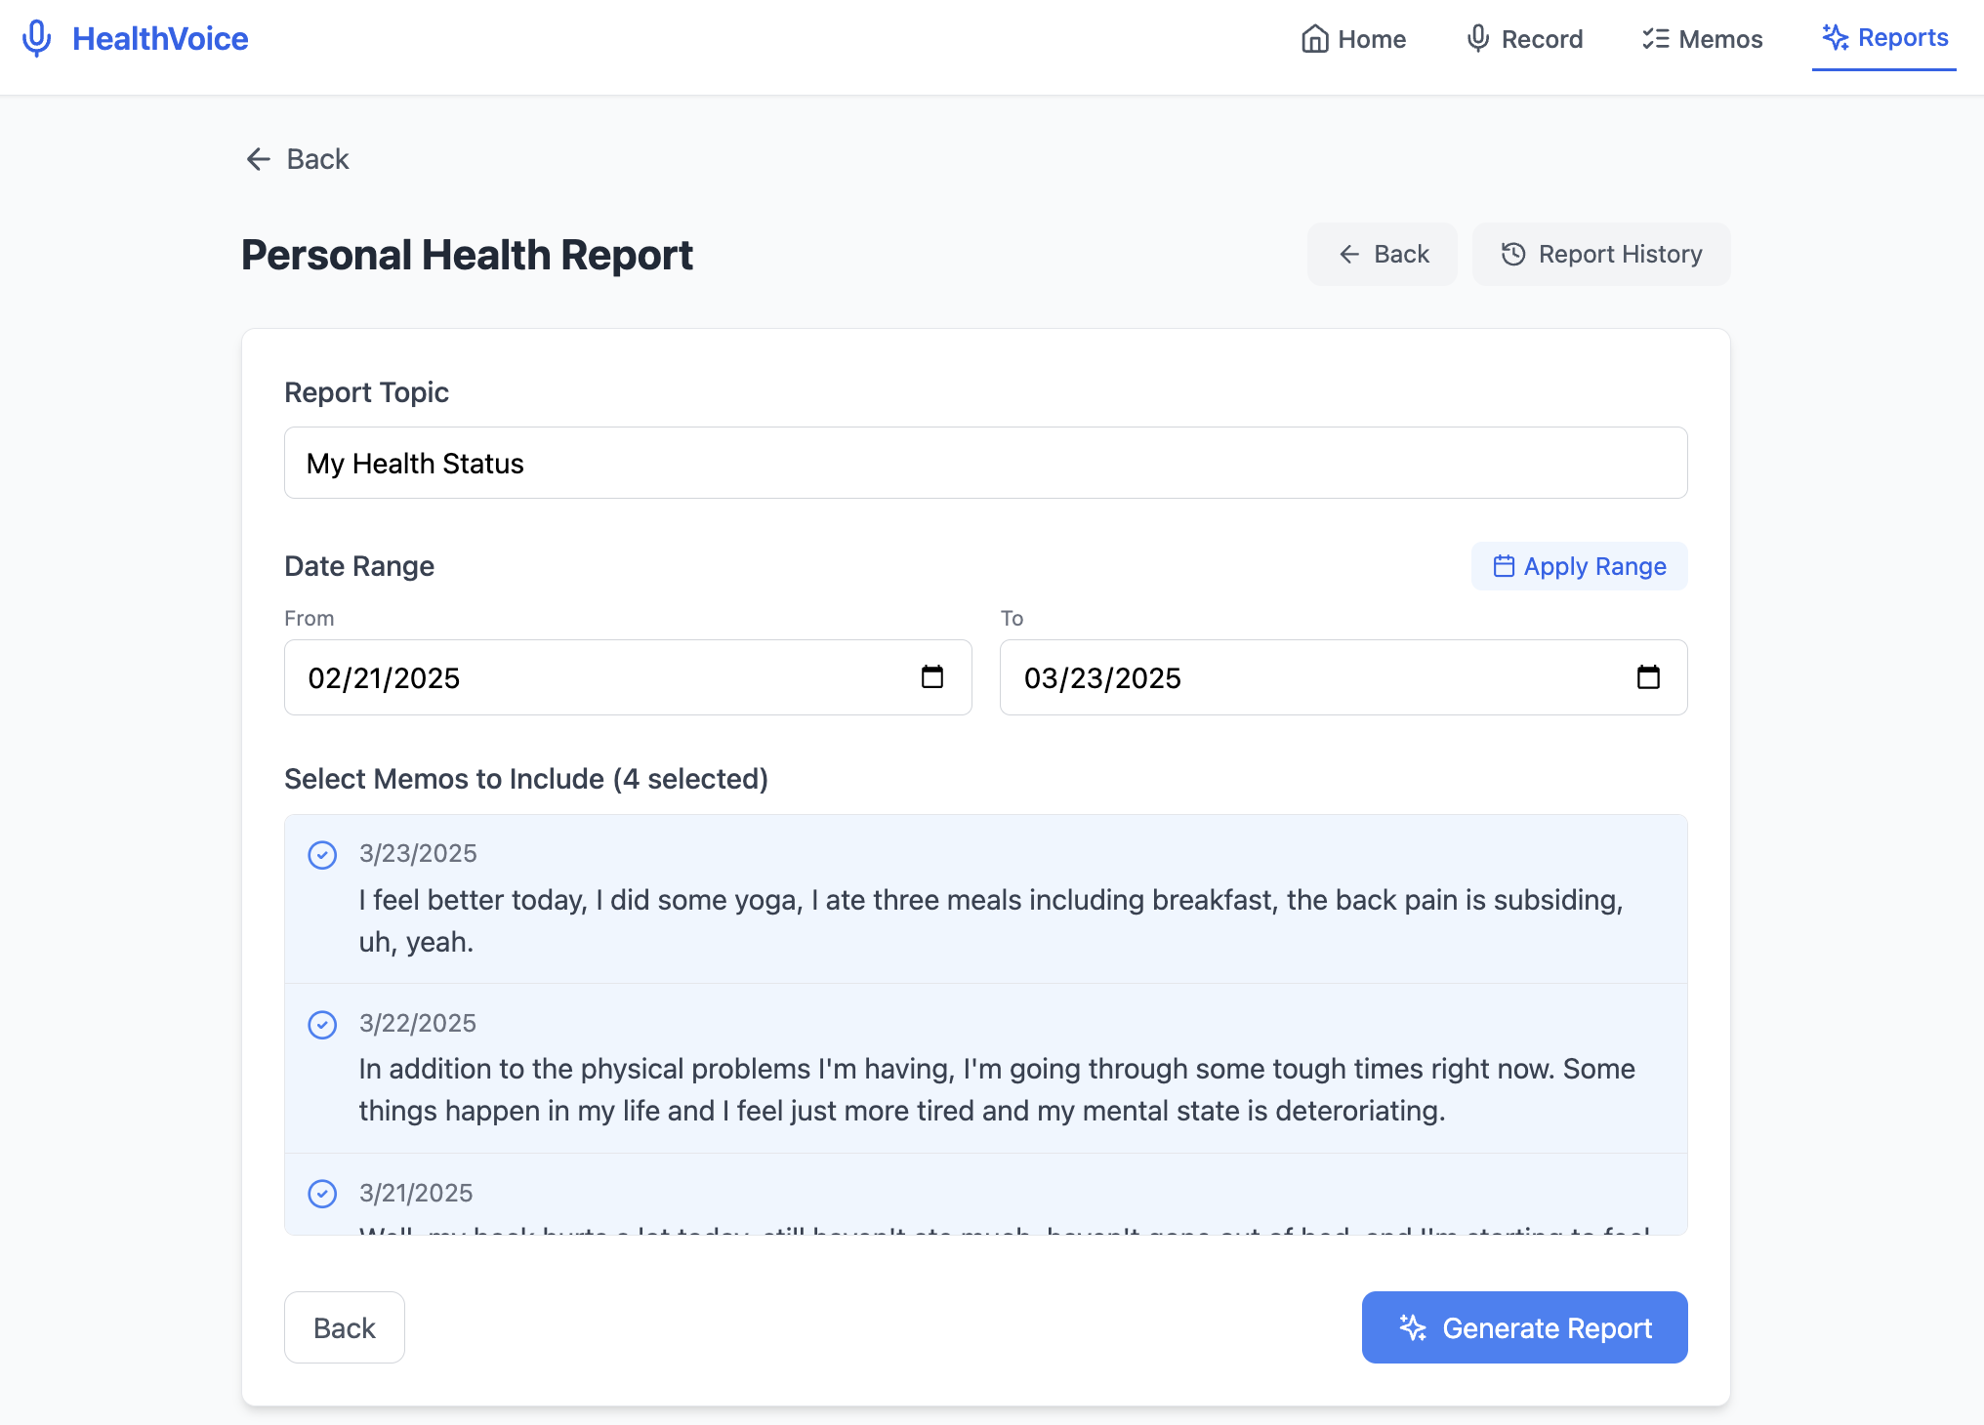Click the HealthVoice microphone logo icon
This screenshot has width=1984, height=1425.
[x=37, y=39]
